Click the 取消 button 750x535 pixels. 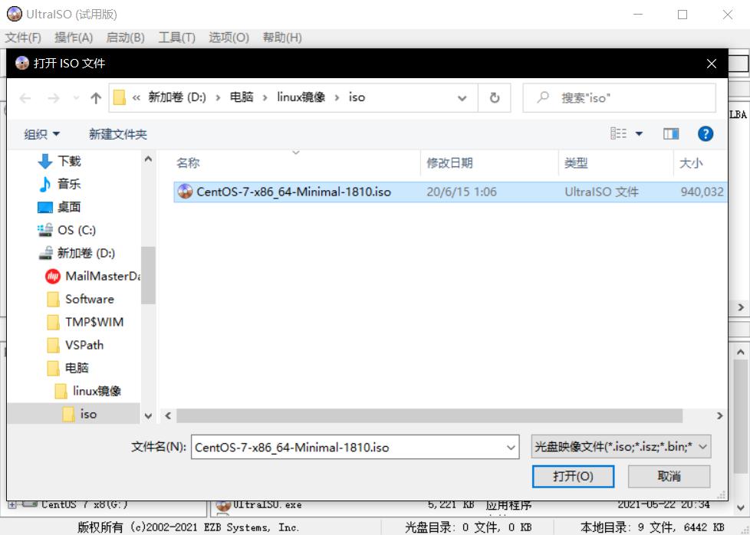(x=669, y=476)
